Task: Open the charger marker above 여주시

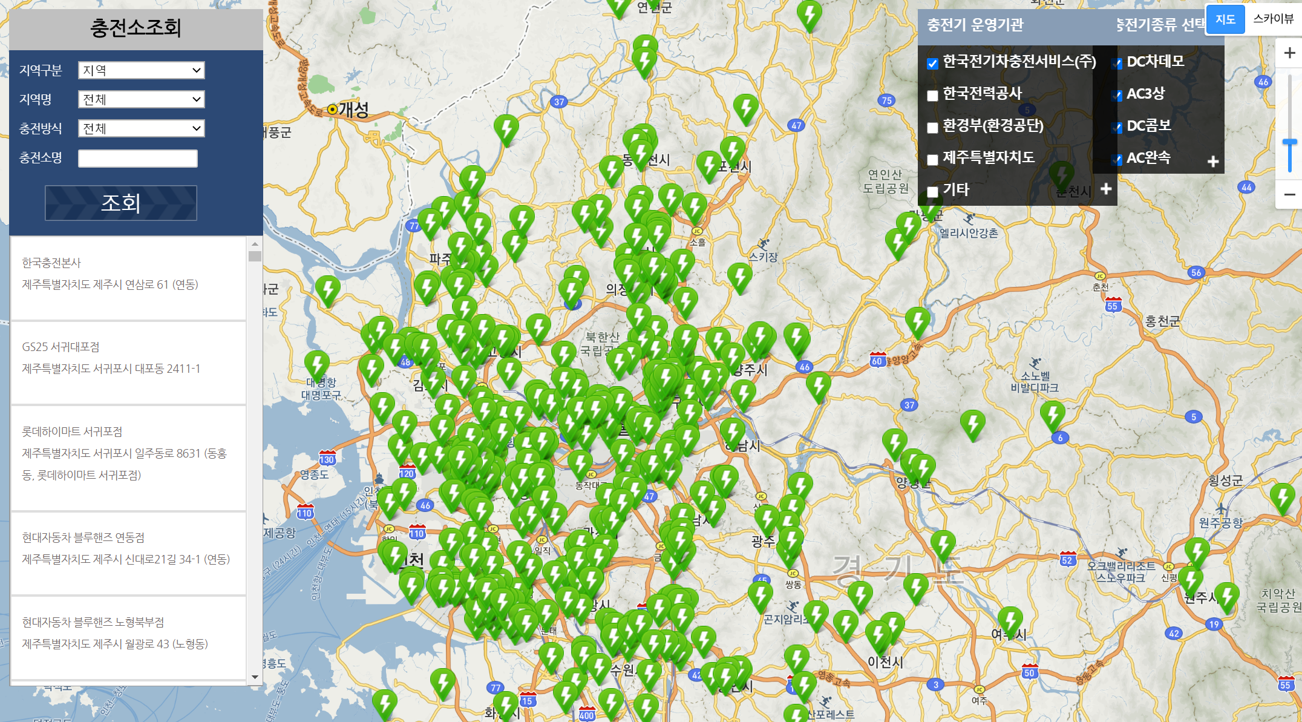Action: click(1010, 622)
